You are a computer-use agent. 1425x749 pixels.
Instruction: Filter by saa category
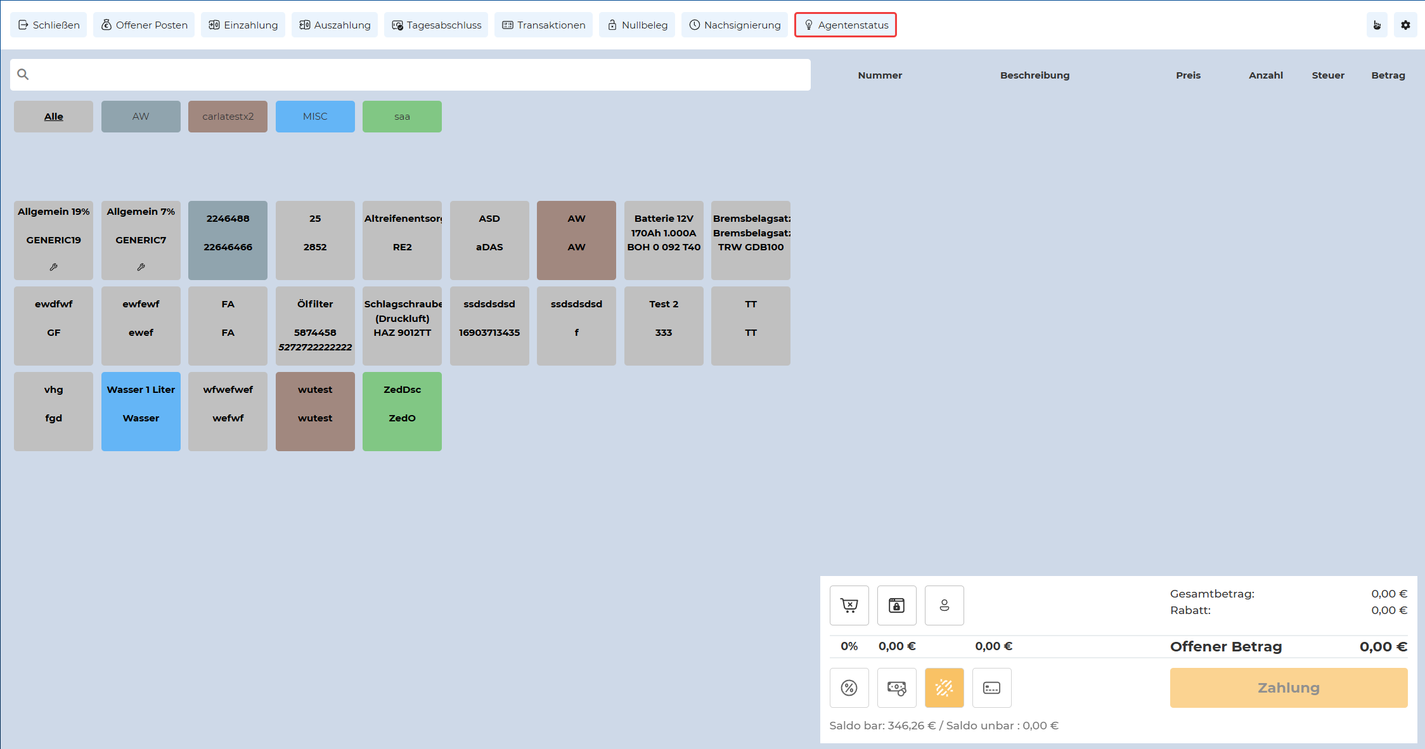coord(402,117)
